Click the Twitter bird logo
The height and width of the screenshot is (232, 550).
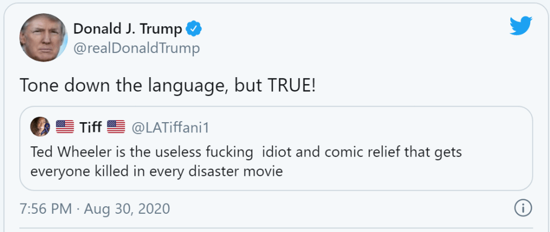(x=520, y=25)
